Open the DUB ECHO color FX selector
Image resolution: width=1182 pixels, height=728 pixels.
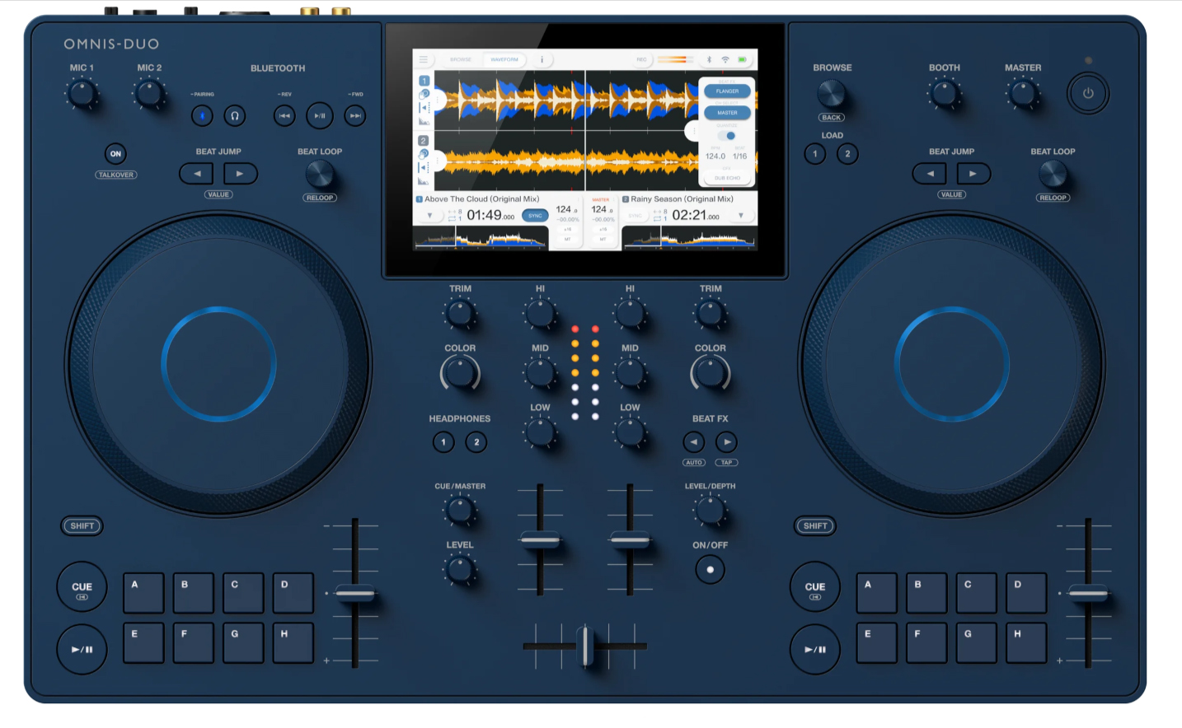[x=727, y=178]
